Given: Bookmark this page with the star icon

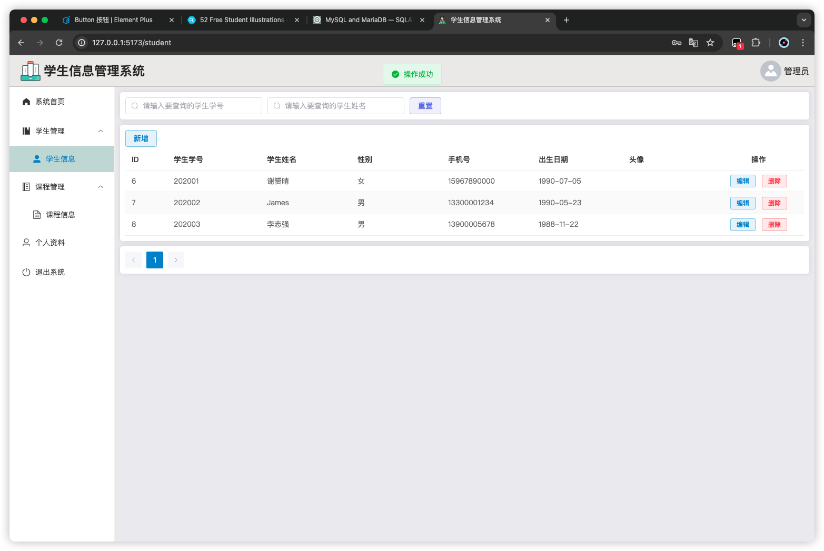Looking at the screenshot, I should [710, 43].
